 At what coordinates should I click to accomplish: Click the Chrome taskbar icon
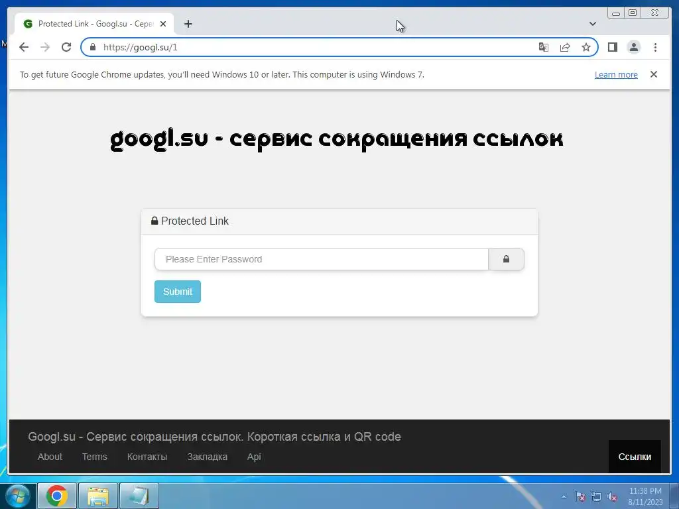[57, 496]
